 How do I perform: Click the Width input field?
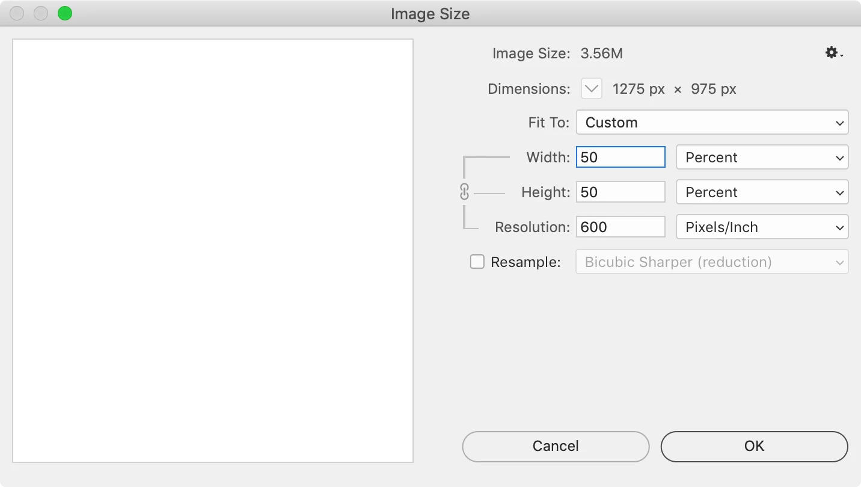(x=620, y=158)
